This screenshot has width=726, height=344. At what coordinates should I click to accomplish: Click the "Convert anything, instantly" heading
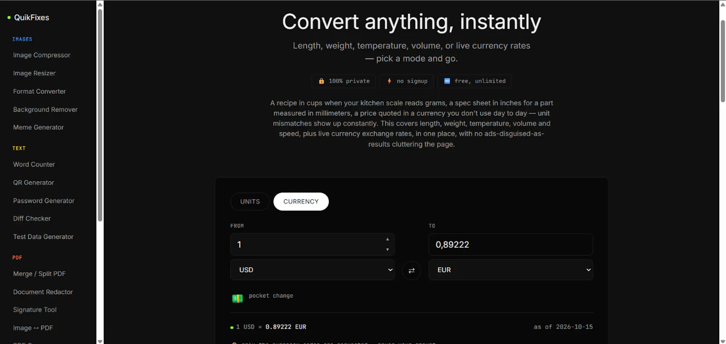click(412, 22)
